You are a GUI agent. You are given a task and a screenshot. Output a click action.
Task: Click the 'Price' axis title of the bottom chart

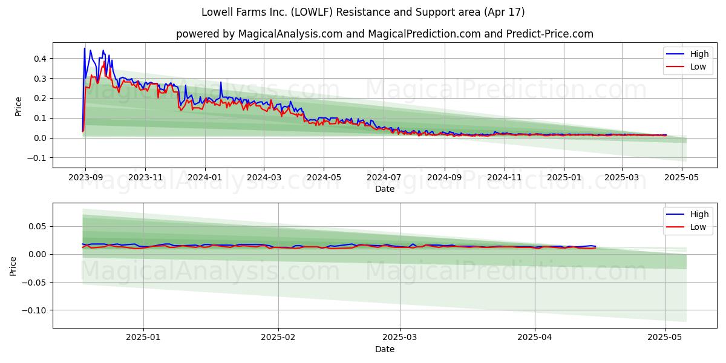point(13,266)
